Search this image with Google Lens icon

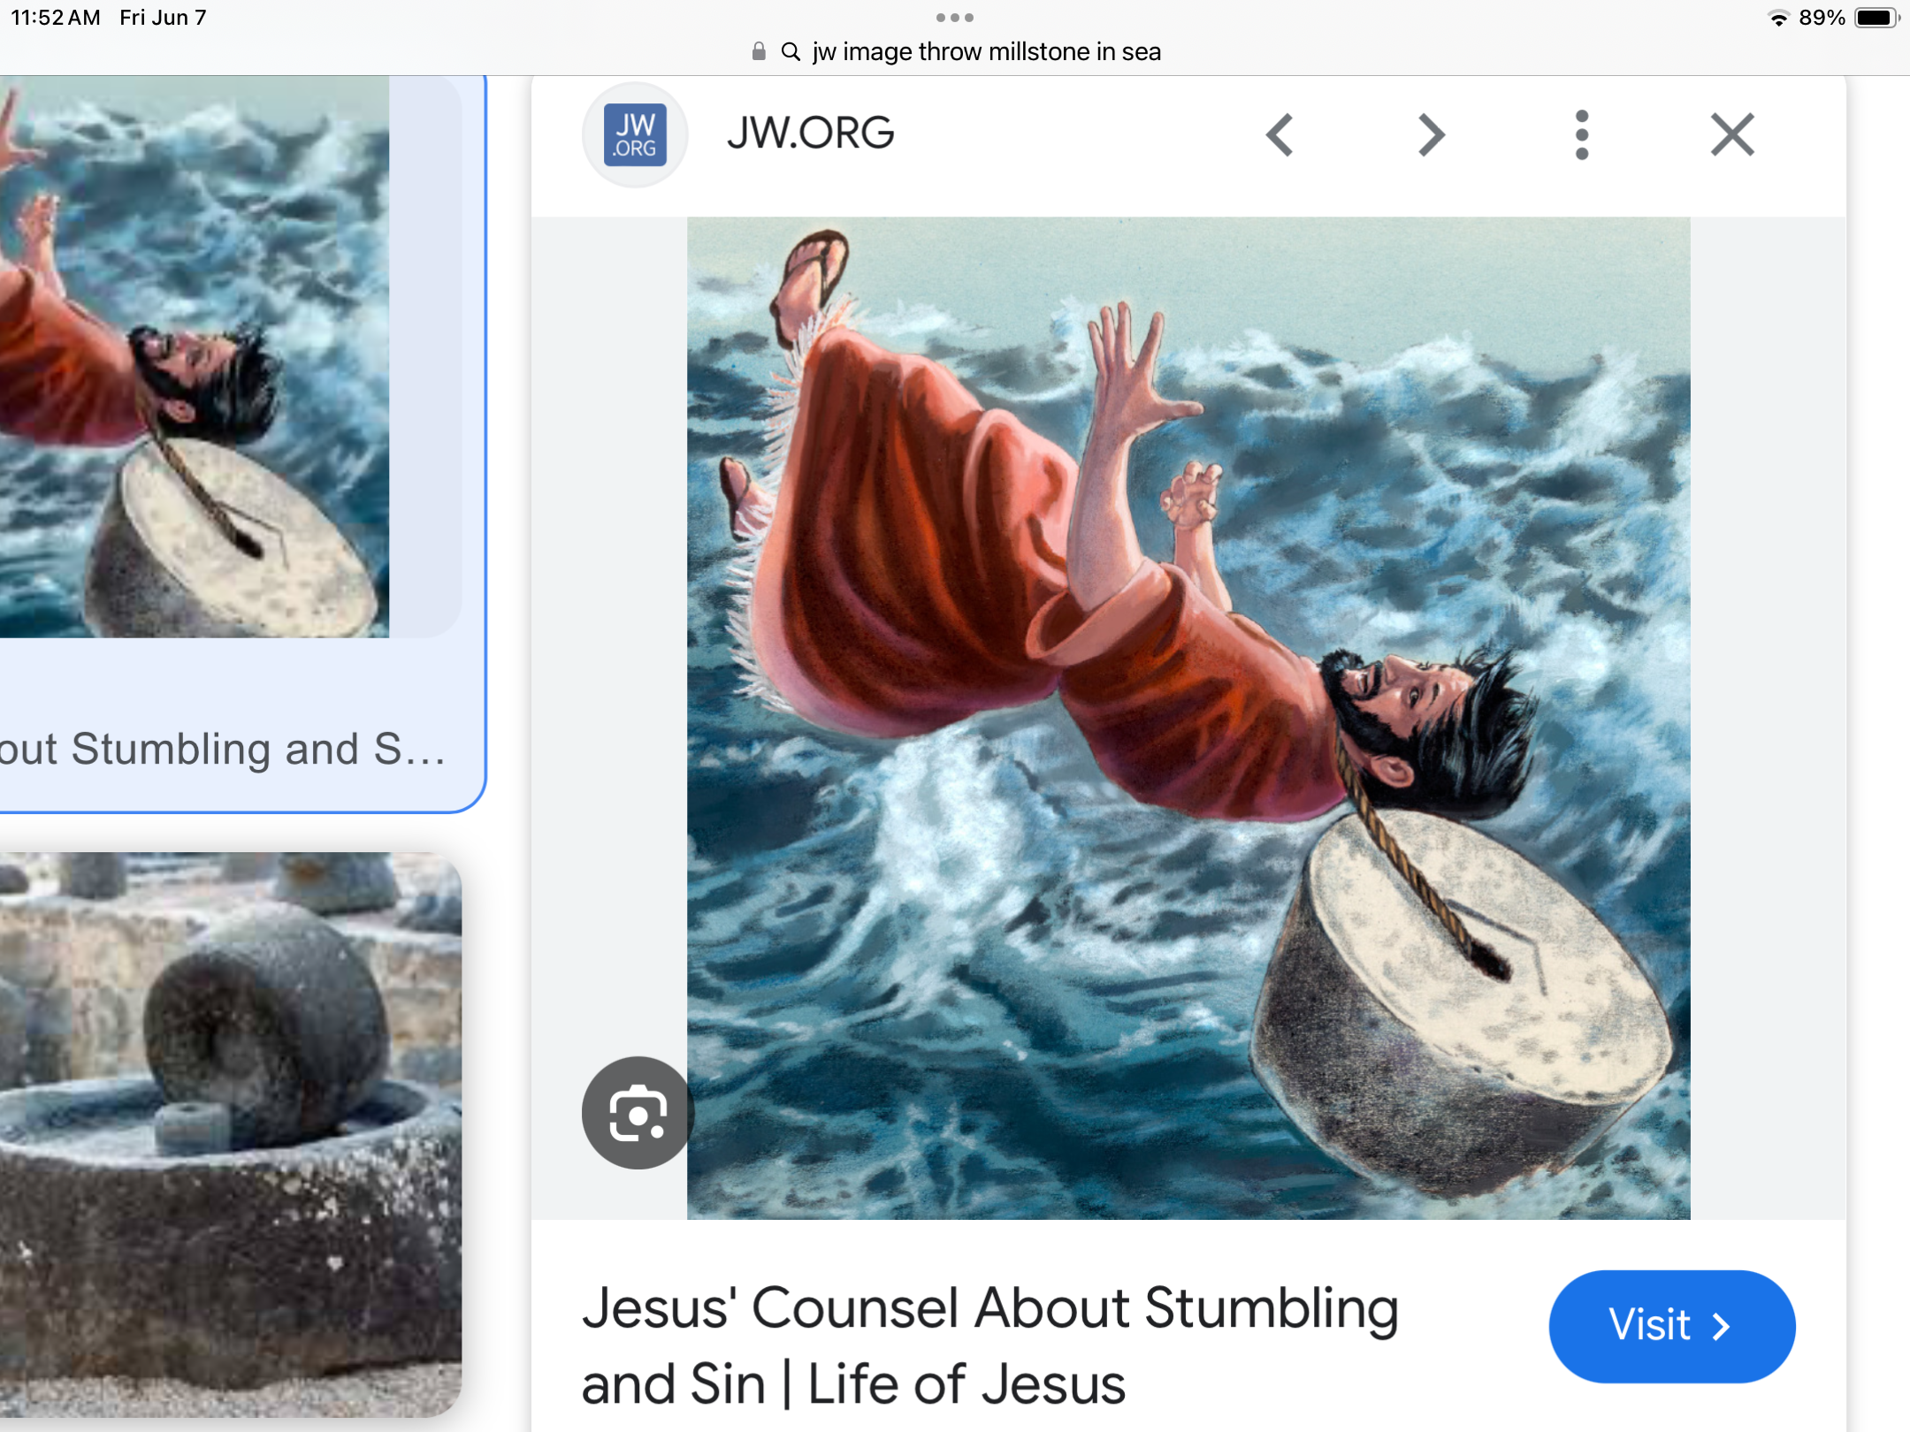tap(637, 1113)
